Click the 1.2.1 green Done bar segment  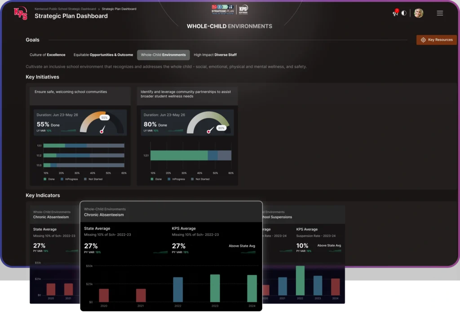coord(179,155)
